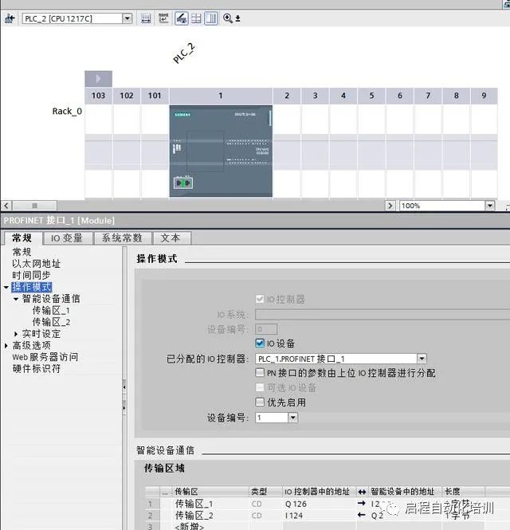
Task: Open the 已分配的 IO 控制器 dropdown
Action: [x=422, y=359]
